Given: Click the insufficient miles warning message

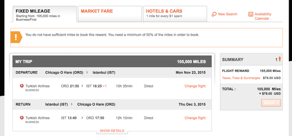Looking at the screenshot, I should 112,35.
